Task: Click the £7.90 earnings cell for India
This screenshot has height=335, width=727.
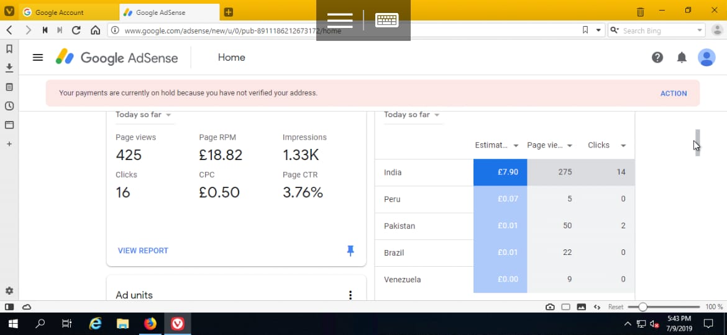Action: click(x=500, y=172)
